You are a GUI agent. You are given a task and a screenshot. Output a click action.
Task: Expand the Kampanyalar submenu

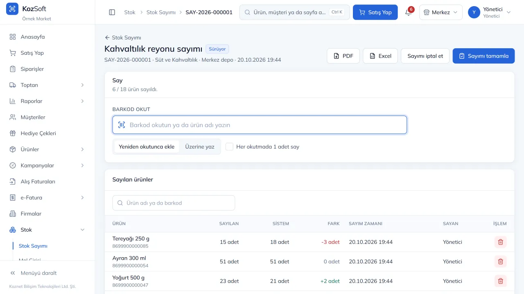tap(47, 165)
